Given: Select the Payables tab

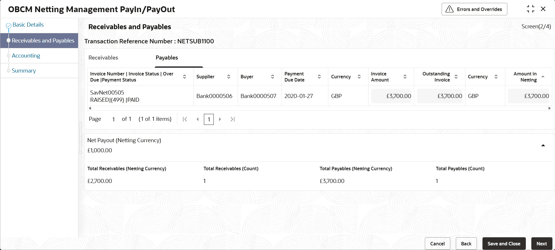Looking at the screenshot, I should coord(167,58).
